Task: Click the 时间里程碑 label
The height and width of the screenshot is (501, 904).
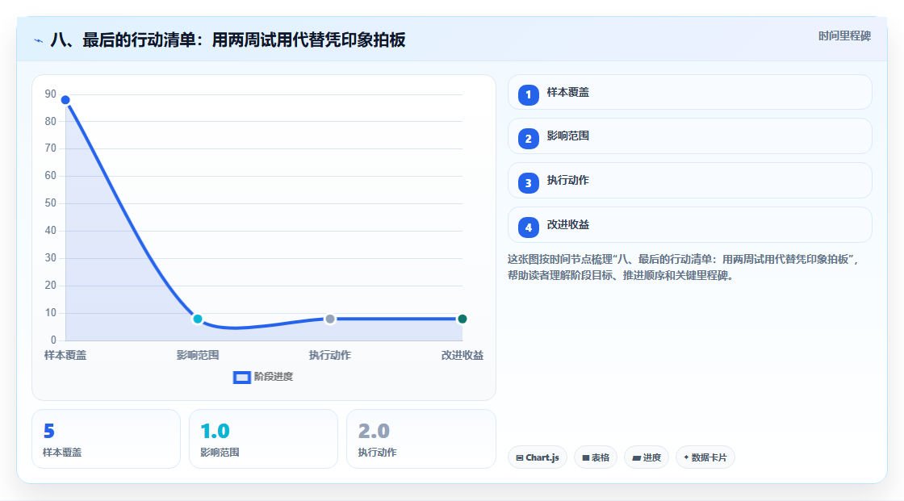Action: pyautogui.click(x=844, y=35)
